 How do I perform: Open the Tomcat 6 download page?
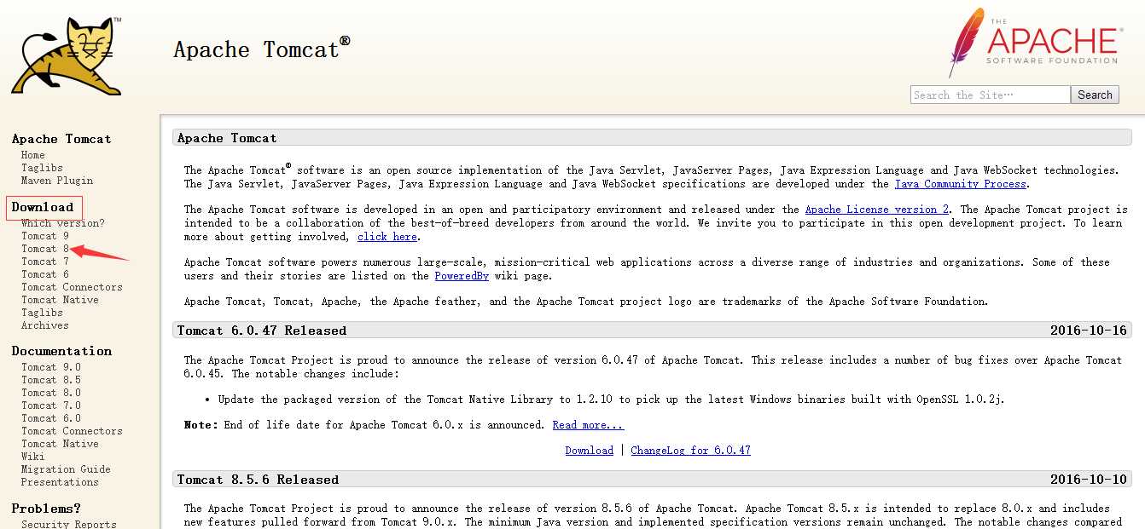point(45,274)
